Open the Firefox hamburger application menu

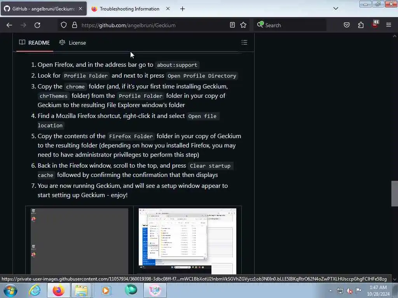pyautogui.click(x=389, y=25)
